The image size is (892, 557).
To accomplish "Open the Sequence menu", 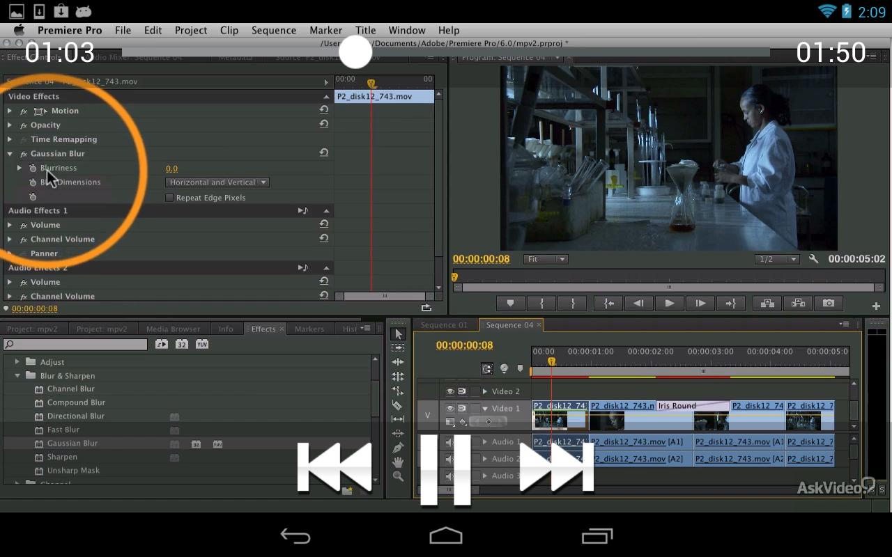I will coord(274,31).
